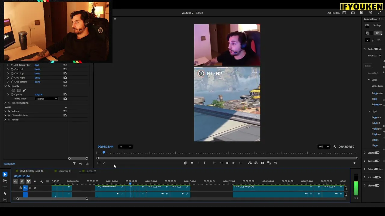Toggle animation stopwatch for Crop Bottom
The height and width of the screenshot is (216, 385).
point(12,82)
